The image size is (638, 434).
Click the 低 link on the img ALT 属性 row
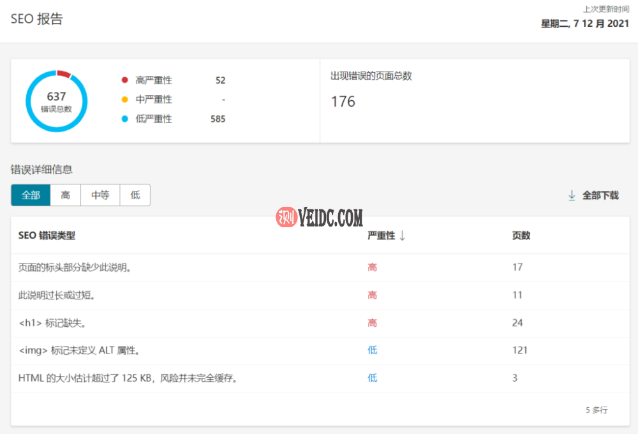(x=372, y=350)
